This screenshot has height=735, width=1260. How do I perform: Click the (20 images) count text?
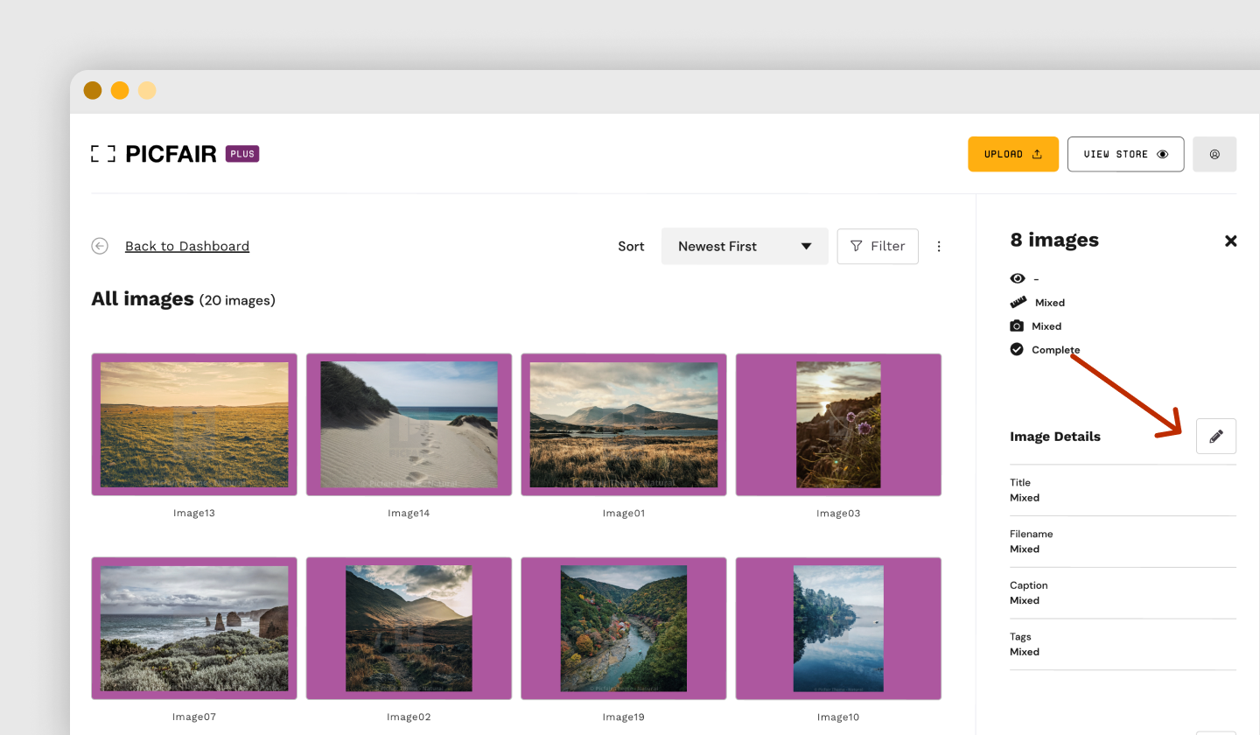(237, 300)
